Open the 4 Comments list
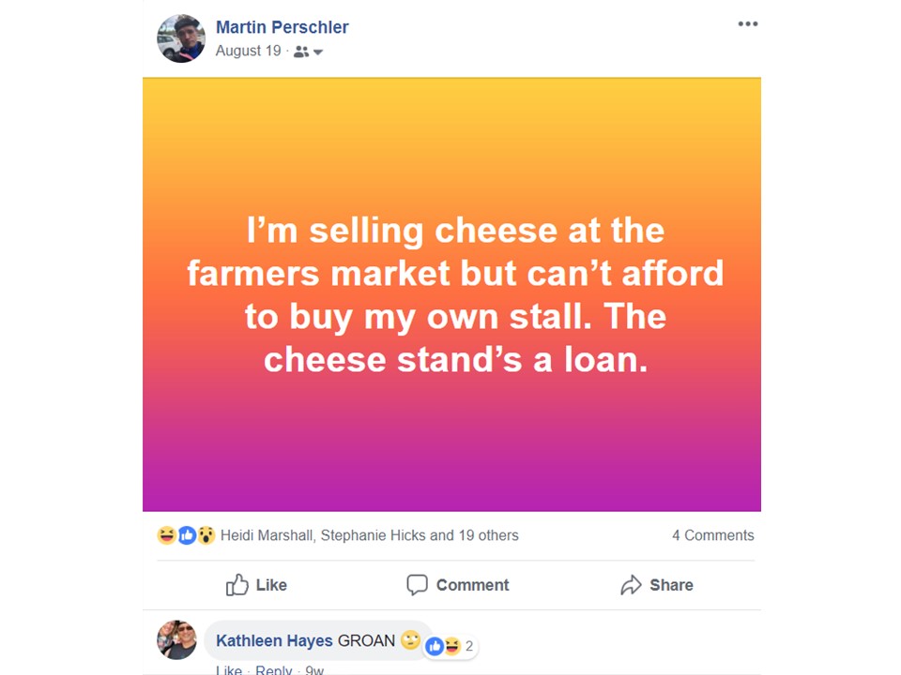This screenshot has width=901, height=675. click(712, 534)
